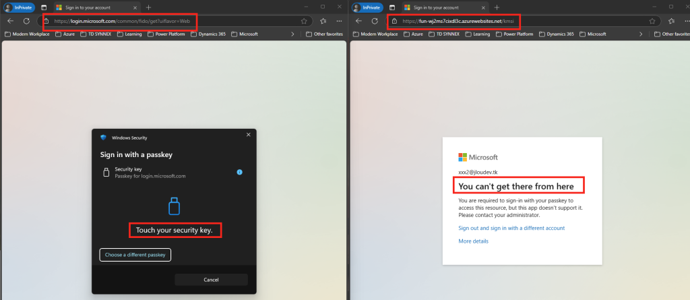Image resolution: width=690 pixels, height=300 pixels.
Task: Expand favorites bar overflow chevron in left browser
Action: tap(293, 34)
